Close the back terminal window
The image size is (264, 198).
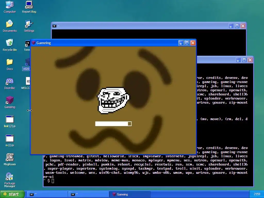click(x=243, y=26)
